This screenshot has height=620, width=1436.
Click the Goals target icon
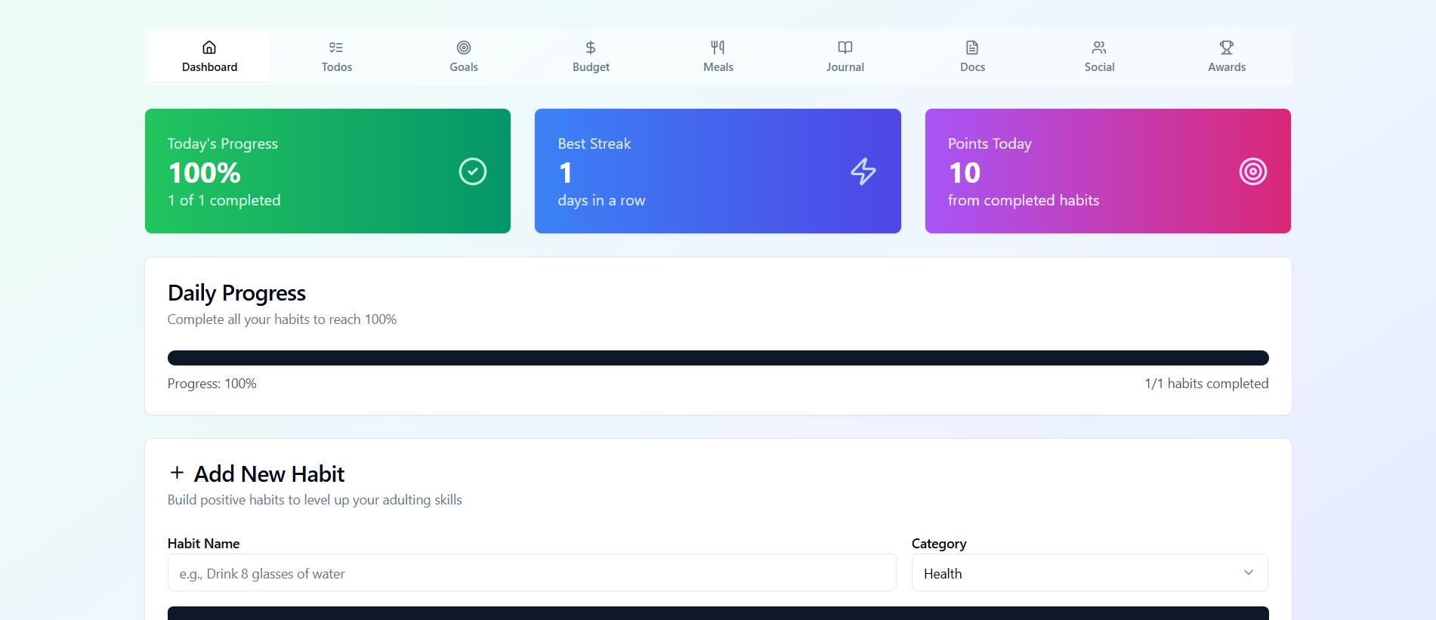click(464, 48)
